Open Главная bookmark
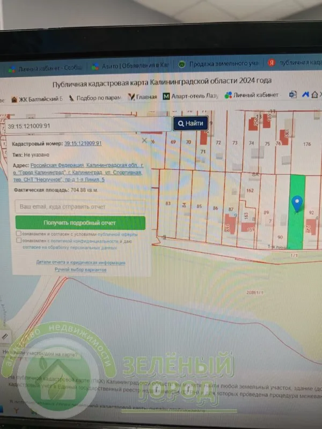 [143, 97]
